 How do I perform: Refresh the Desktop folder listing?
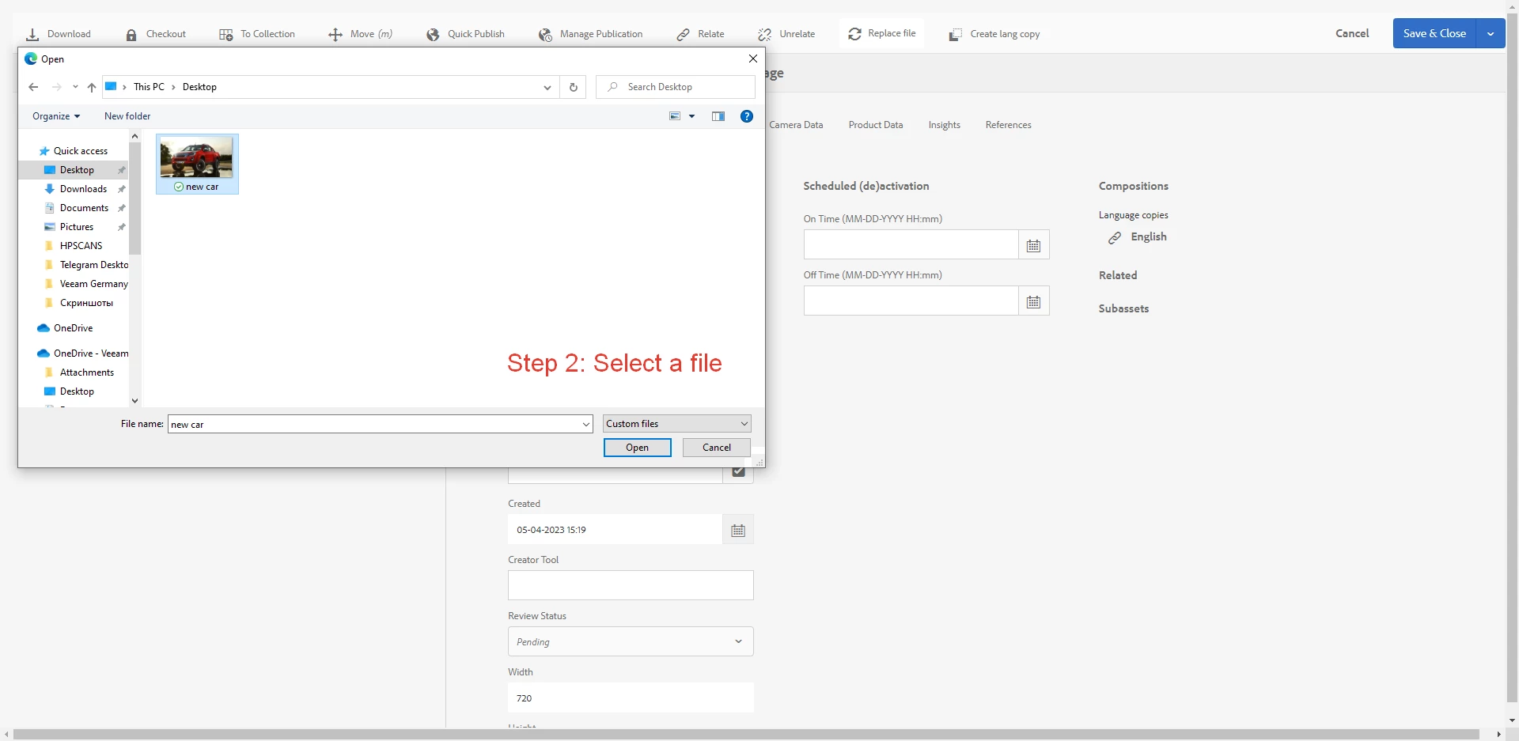point(574,87)
